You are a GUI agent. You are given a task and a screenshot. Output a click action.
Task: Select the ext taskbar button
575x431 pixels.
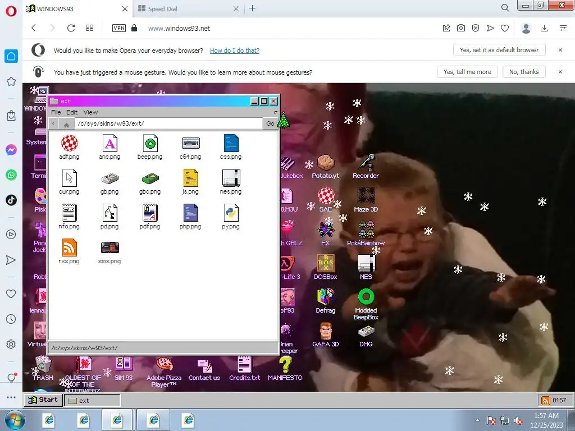click(x=93, y=400)
